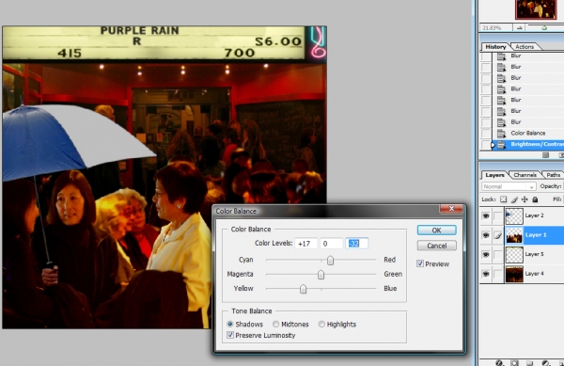Click the lock image pixels brush icon

514,199
